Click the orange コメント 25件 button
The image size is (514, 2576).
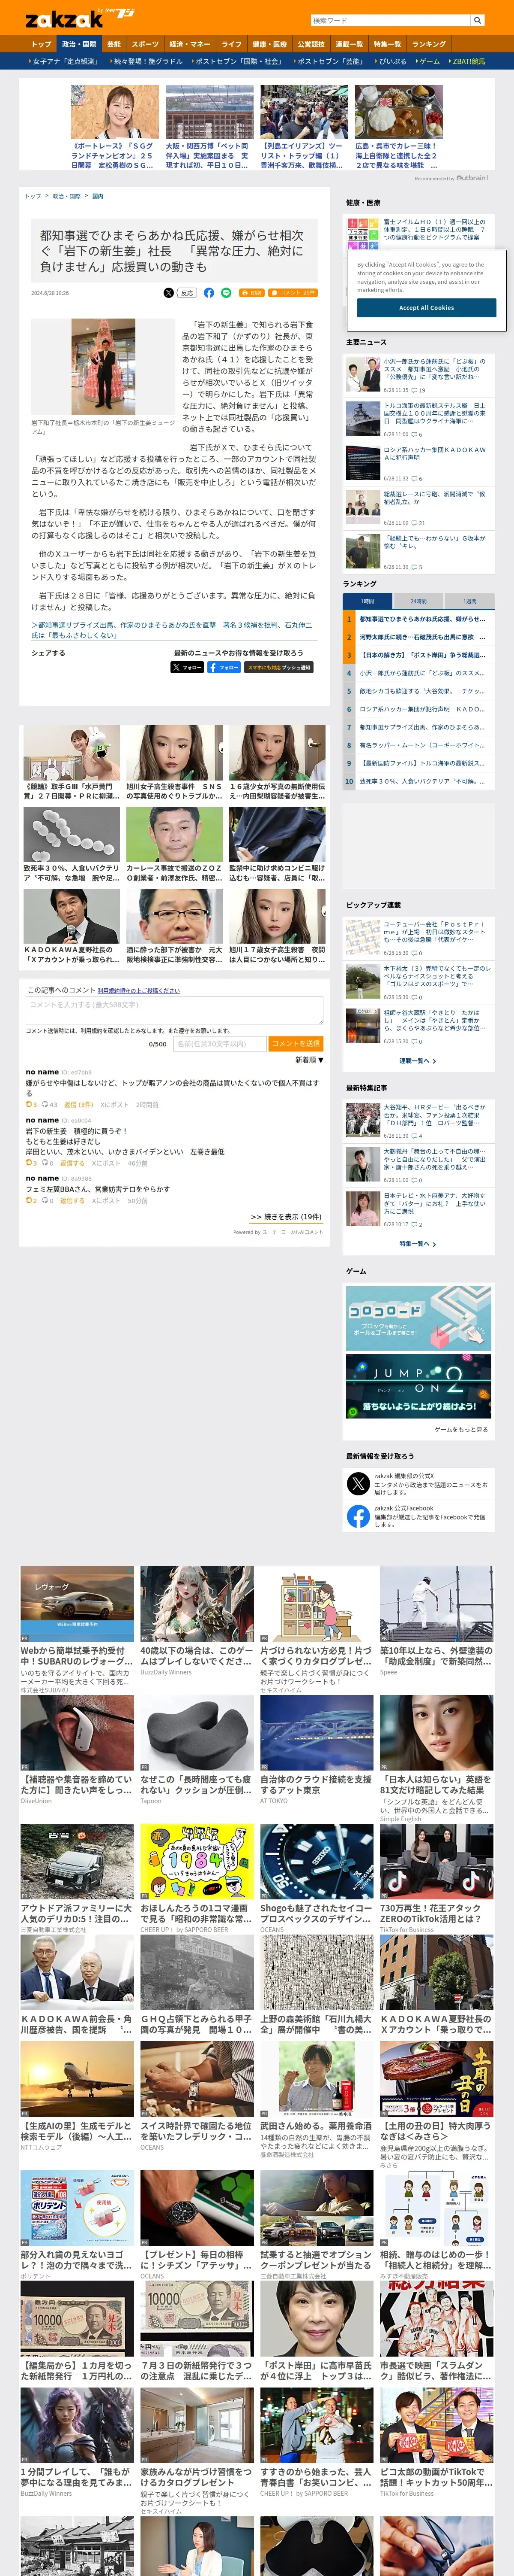pos(293,293)
